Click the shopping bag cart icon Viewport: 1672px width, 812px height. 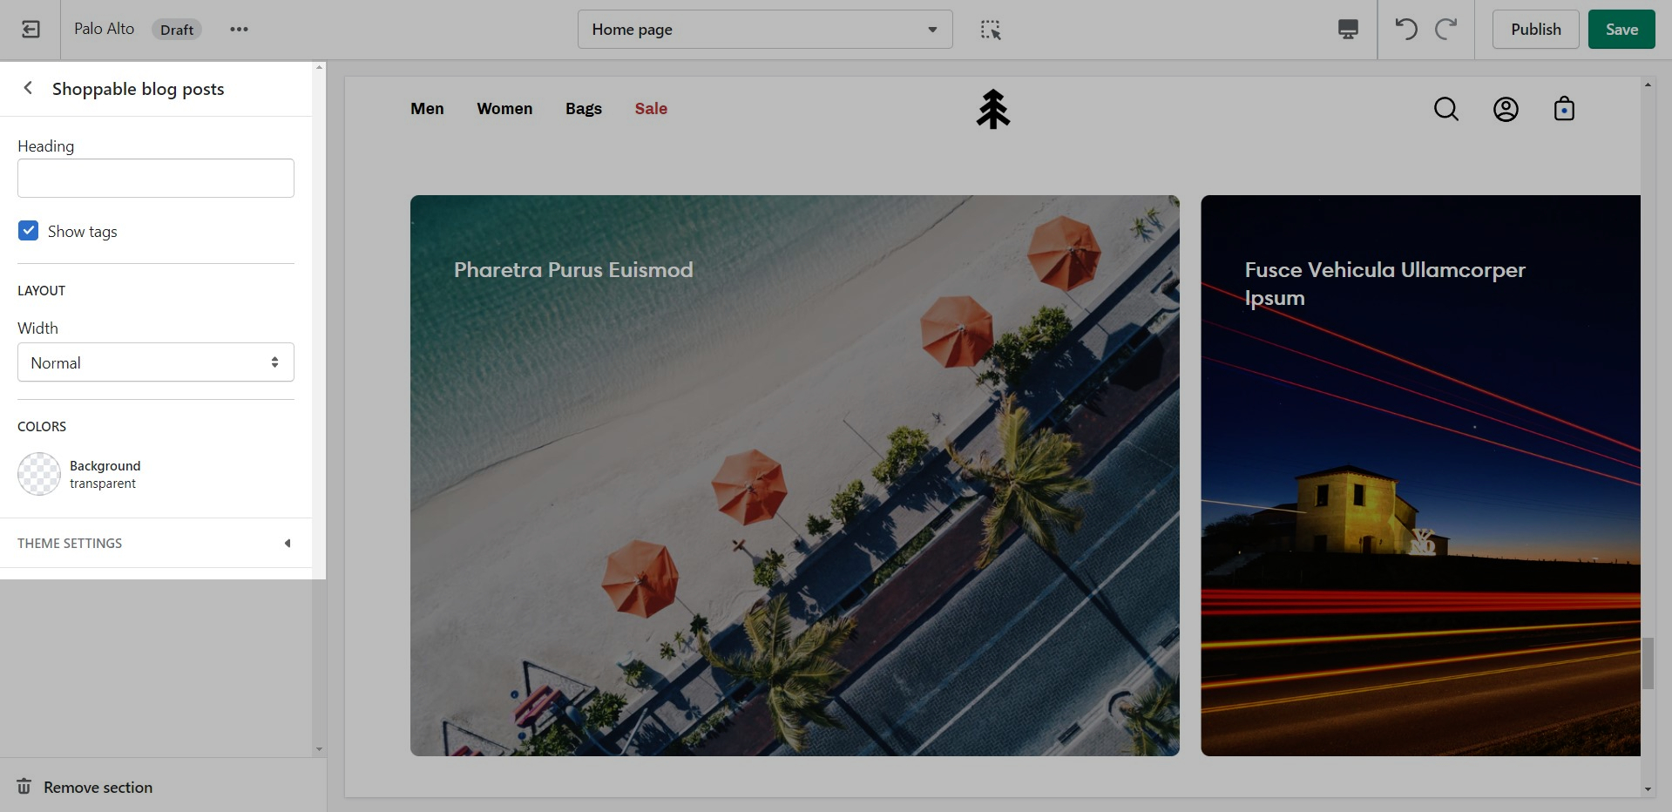[x=1564, y=109]
